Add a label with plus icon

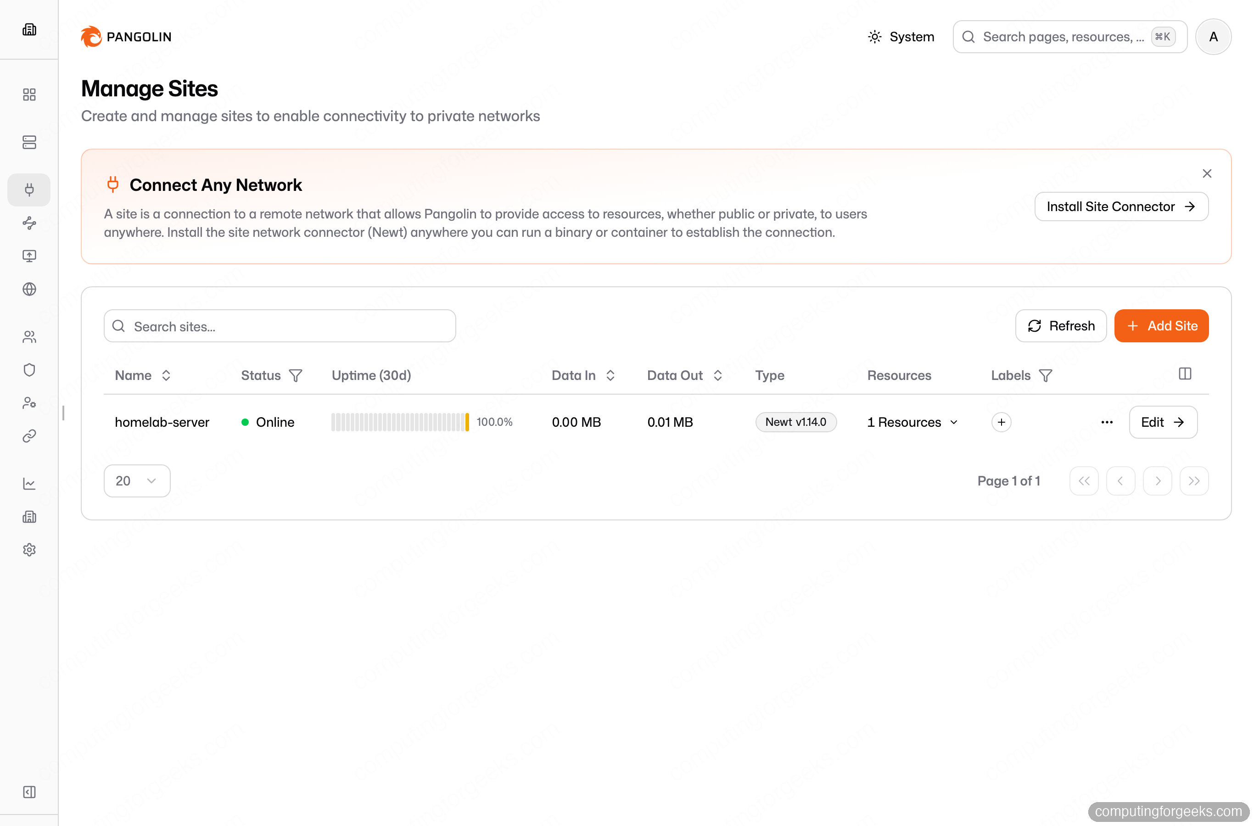[1001, 423]
